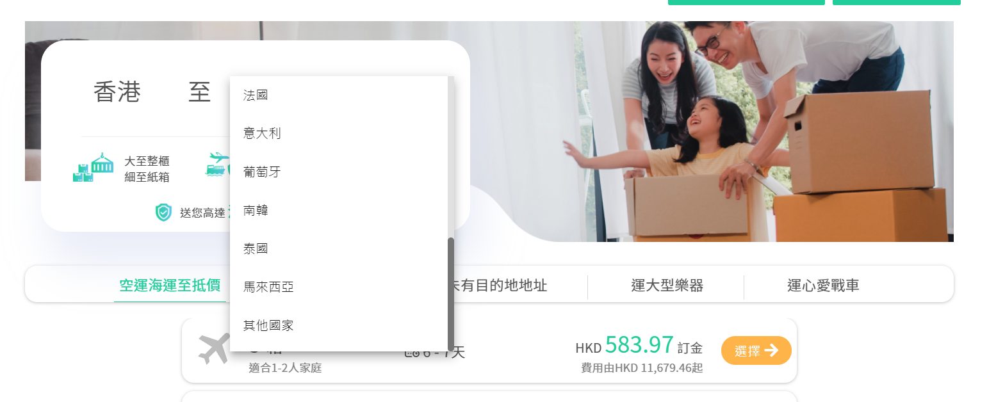996x402 pixels.
Task: Click the family moving boxes banner photo
Action: click(711, 131)
